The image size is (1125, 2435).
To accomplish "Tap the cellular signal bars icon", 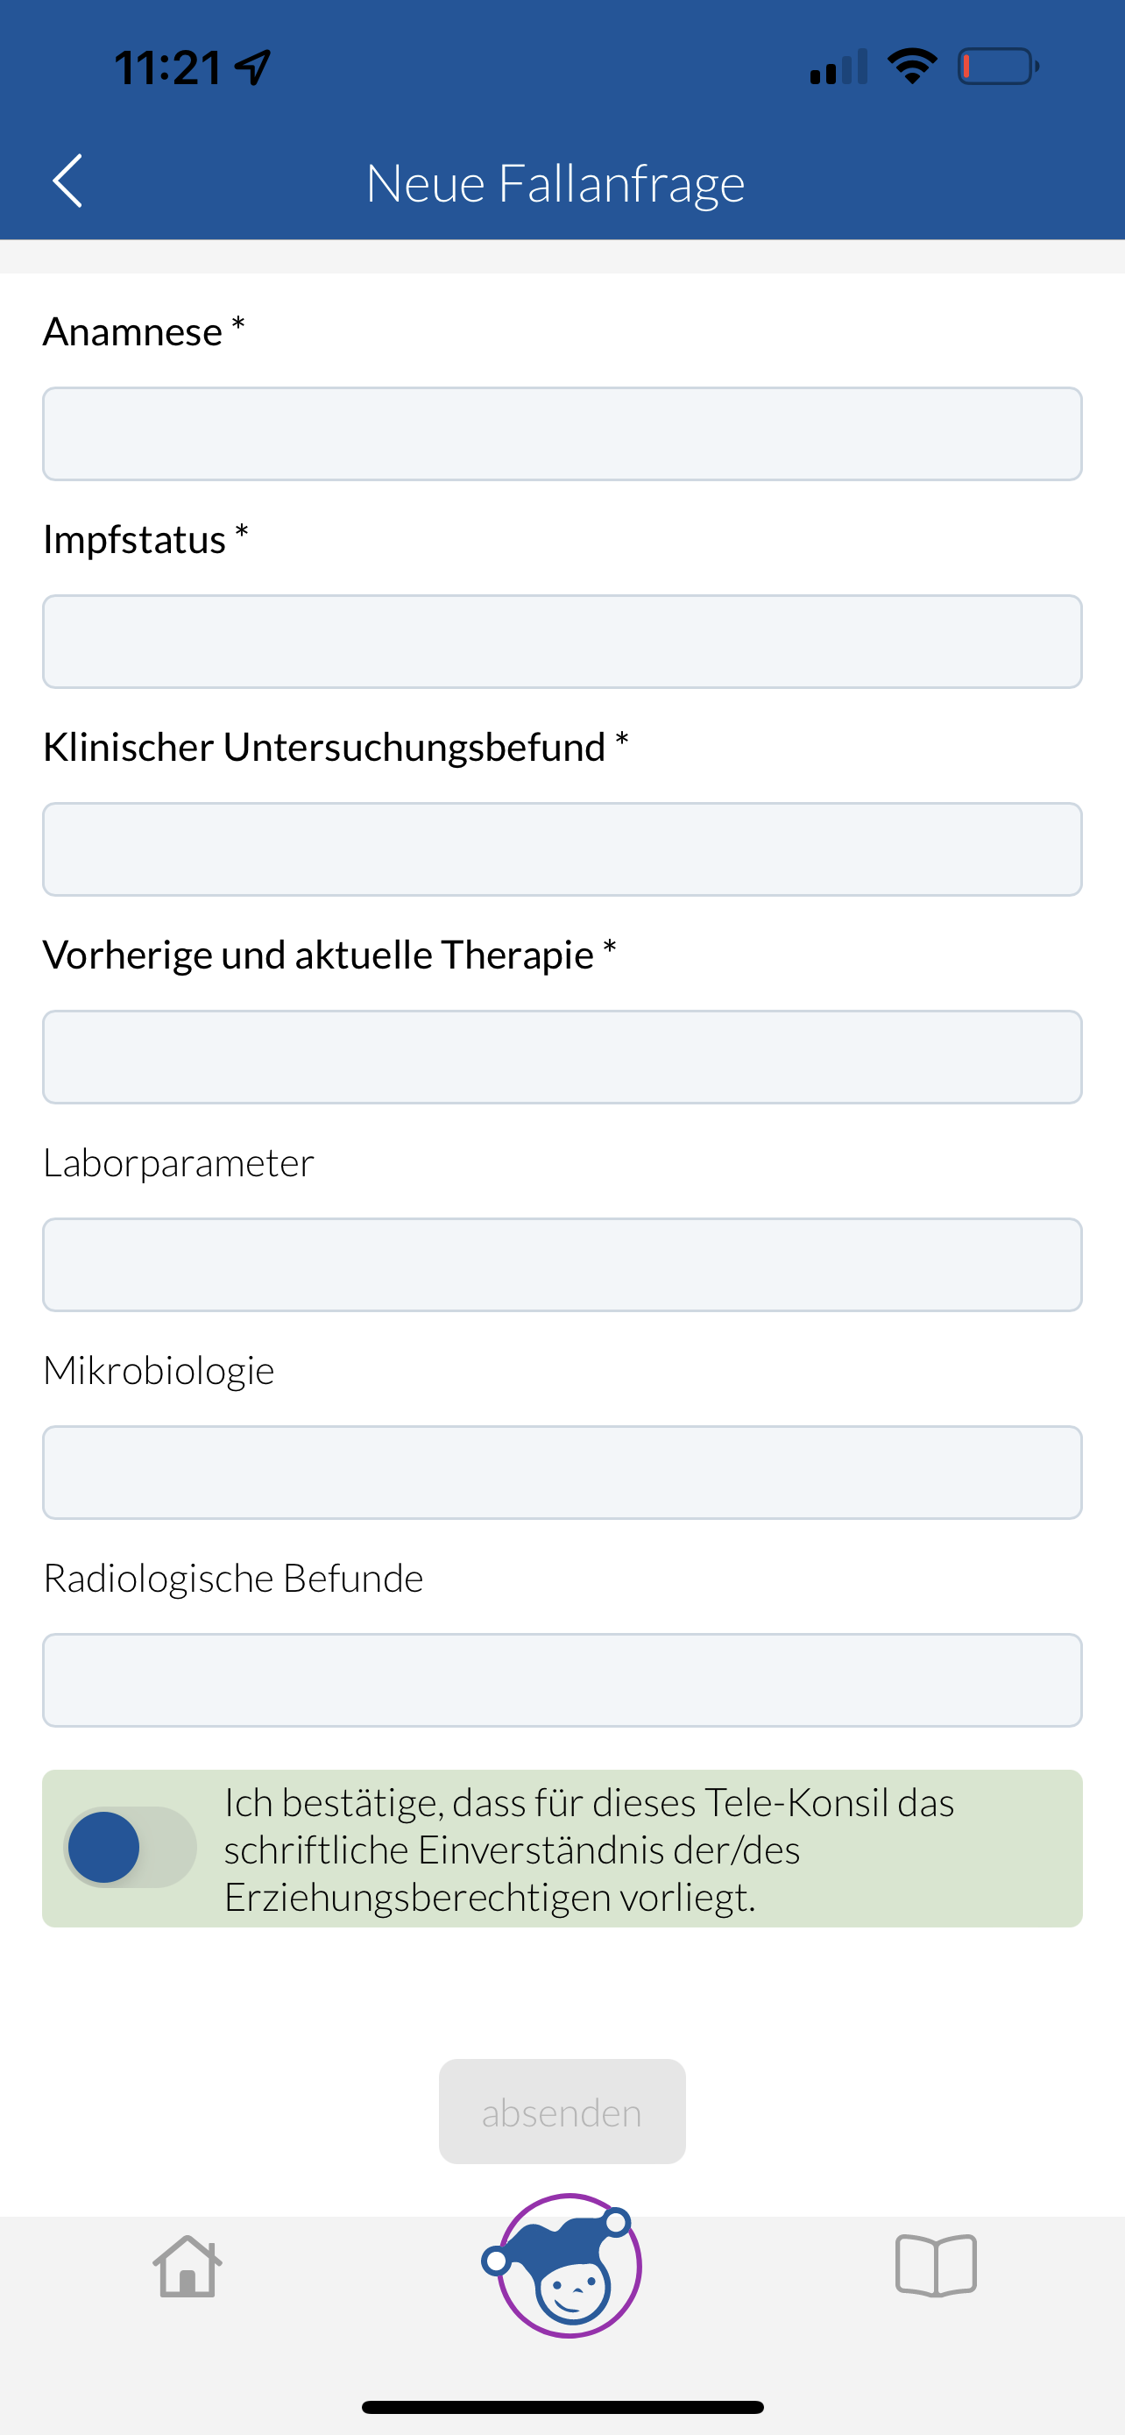I will (838, 66).
